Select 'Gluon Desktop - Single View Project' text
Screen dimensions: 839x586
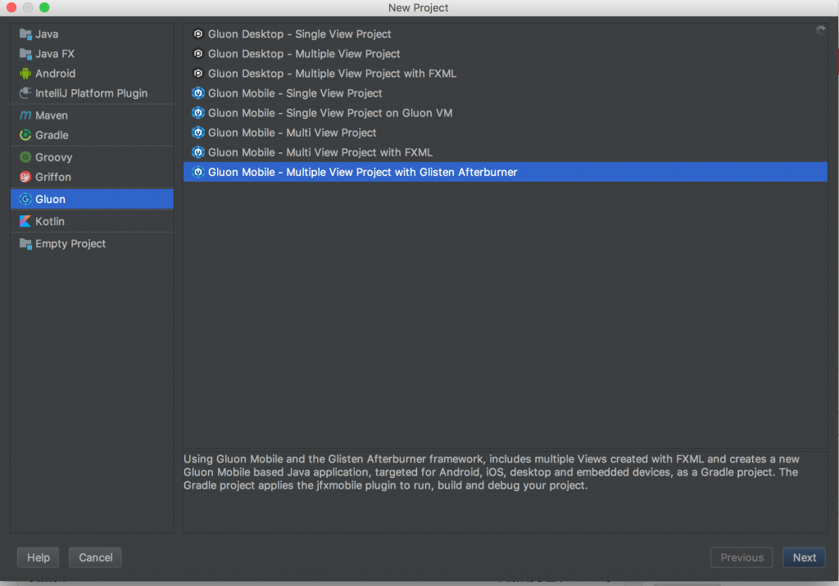click(300, 34)
